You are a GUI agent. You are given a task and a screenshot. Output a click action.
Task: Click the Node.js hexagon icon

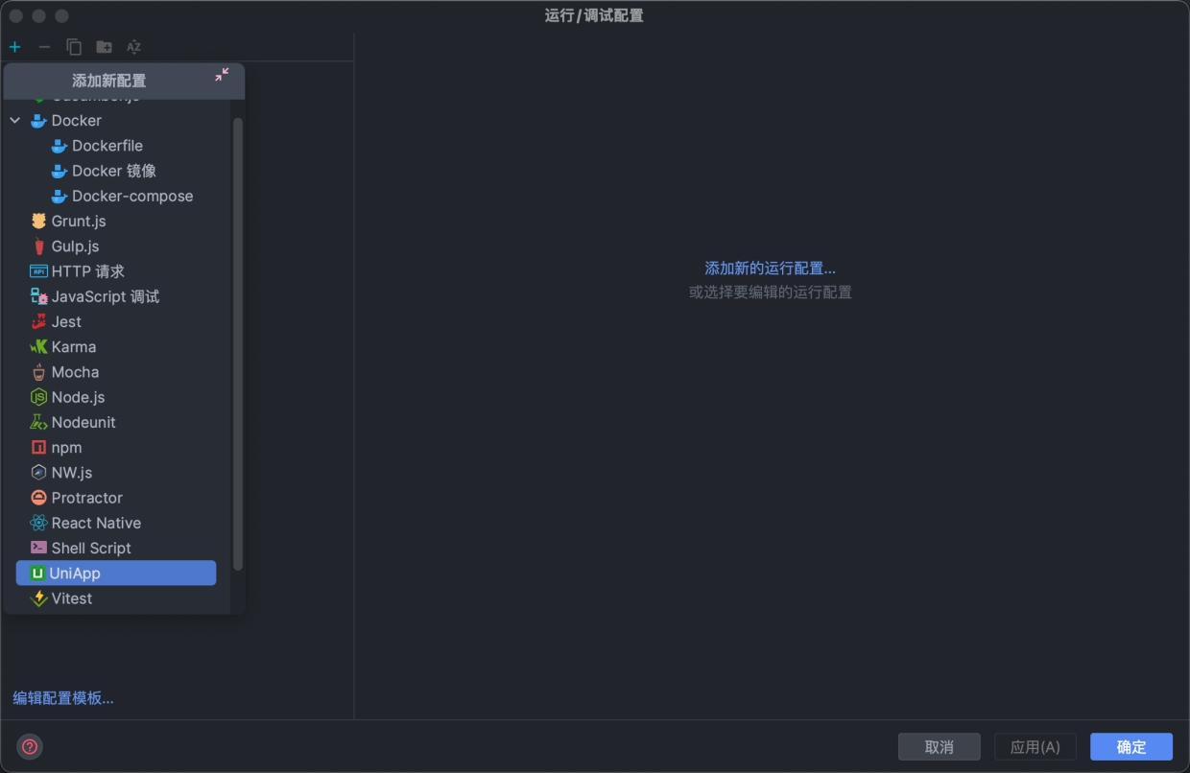(38, 397)
